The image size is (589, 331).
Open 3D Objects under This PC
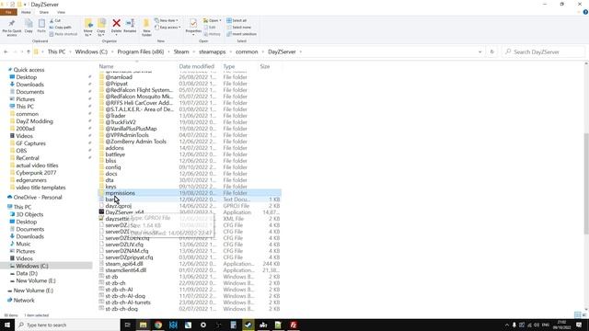[x=29, y=214]
